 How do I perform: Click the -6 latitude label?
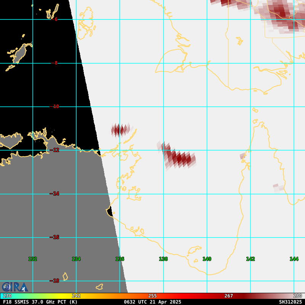[x=55, y=19]
